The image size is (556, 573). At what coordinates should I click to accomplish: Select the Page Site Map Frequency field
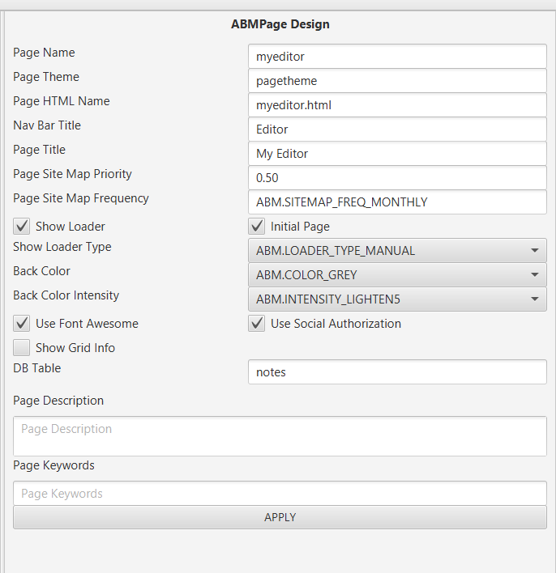coord(397,202)
